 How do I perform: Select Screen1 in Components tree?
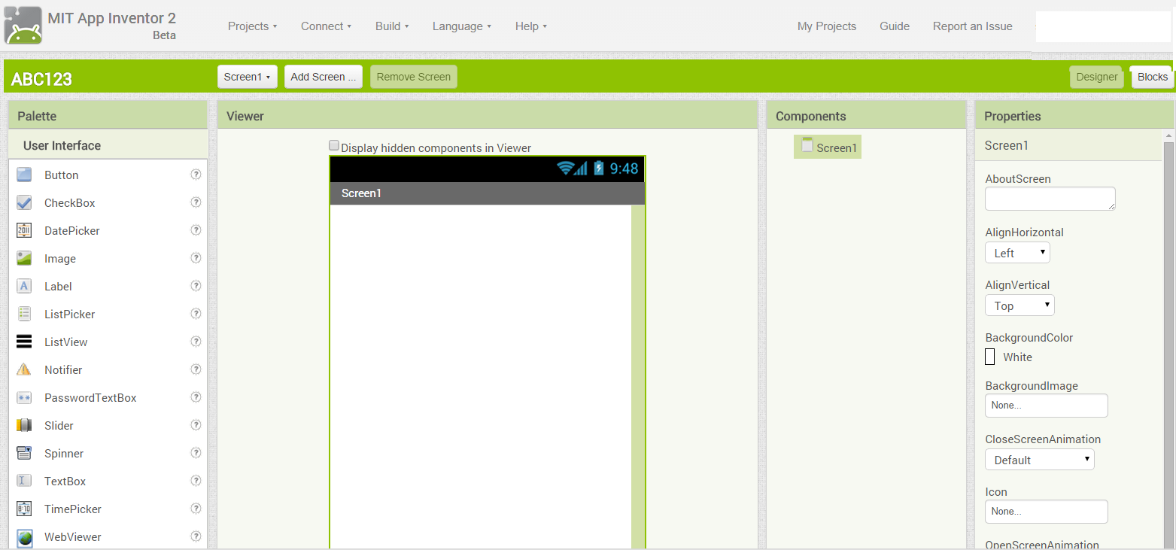point(828,147)
